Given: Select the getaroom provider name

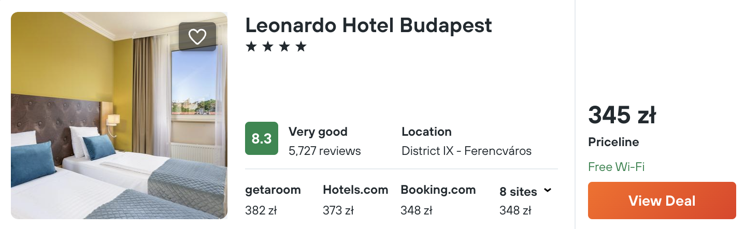Looking at the screenshot, I should (273, 190).
